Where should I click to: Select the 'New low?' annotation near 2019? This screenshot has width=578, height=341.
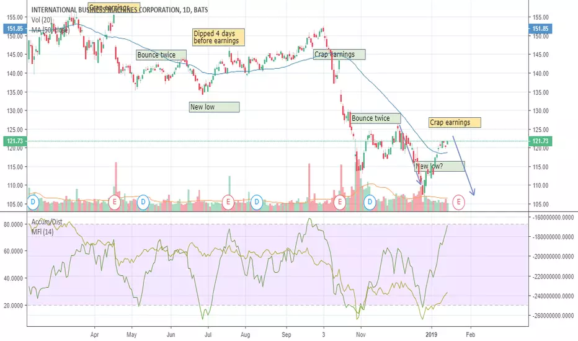[440, 166]
